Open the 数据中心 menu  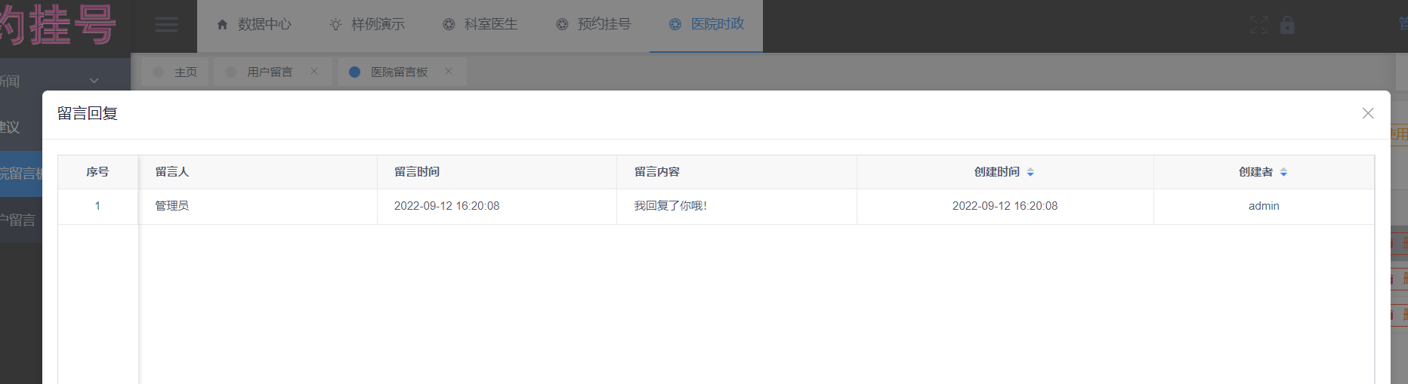[254, 25]
